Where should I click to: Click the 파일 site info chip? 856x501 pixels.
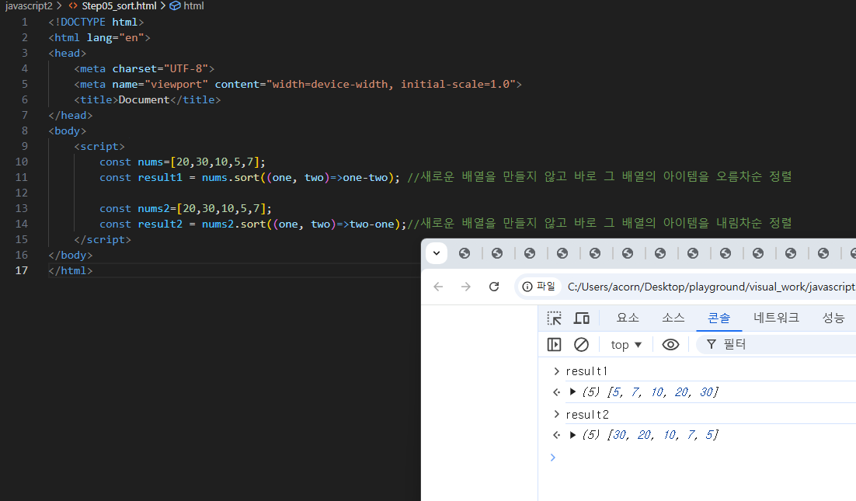[539, 287]
